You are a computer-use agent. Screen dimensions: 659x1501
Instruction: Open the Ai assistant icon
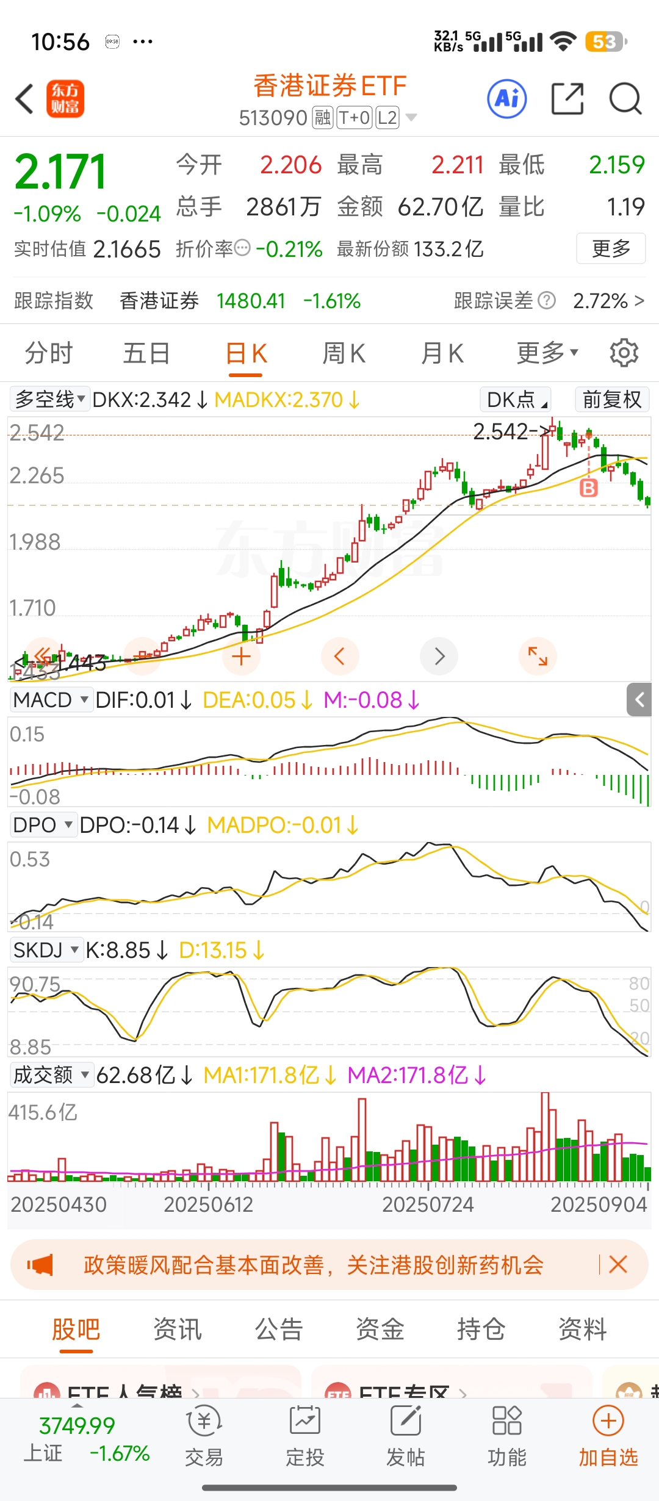(507, 98)
